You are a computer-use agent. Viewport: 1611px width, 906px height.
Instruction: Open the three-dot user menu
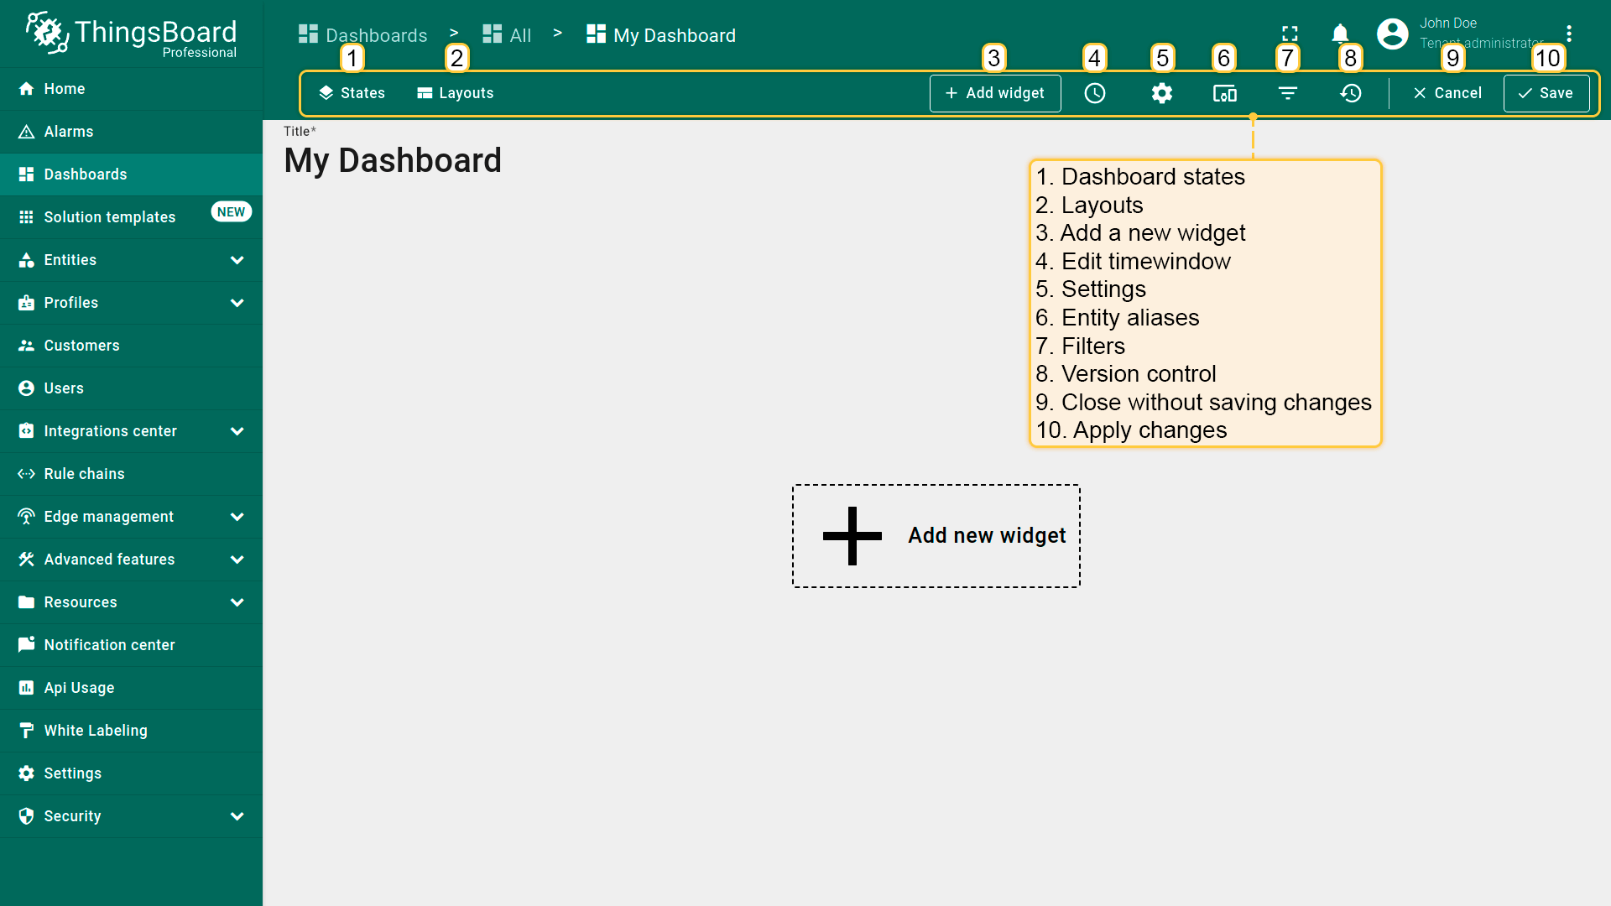pos(1569,34)
